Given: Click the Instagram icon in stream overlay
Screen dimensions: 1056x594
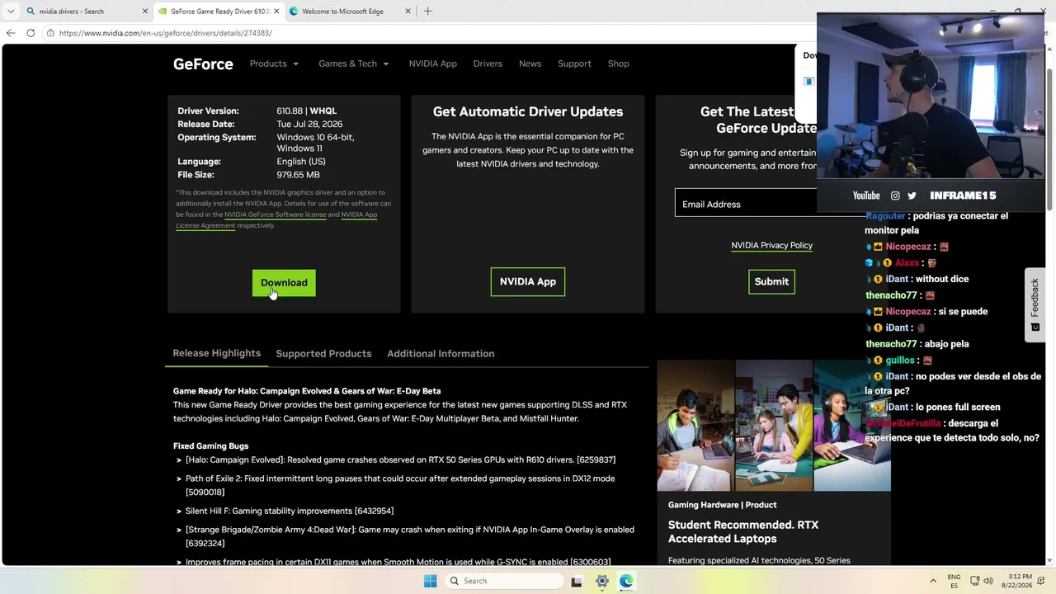Looking at the screenshot, I should (x=895, y=196).
